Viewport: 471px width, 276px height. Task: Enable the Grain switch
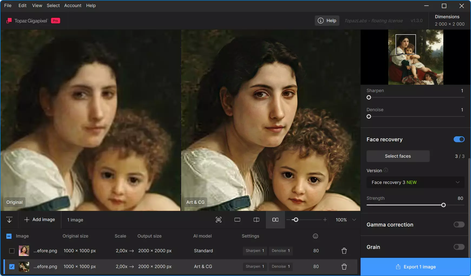(459, 247)
